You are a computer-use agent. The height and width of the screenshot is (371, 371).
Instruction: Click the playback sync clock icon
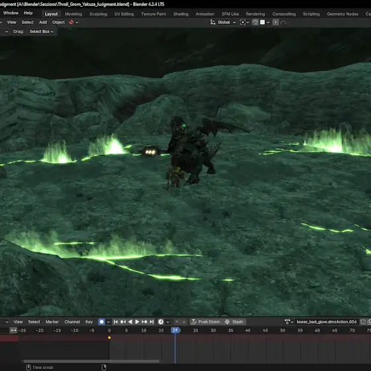tap(161, 322)
